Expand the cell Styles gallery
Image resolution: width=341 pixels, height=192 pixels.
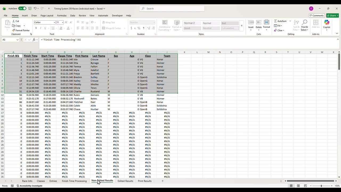pos(242,26)
